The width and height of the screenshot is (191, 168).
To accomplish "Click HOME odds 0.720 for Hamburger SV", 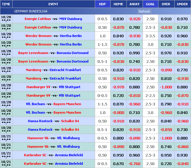I will (118, 95).
